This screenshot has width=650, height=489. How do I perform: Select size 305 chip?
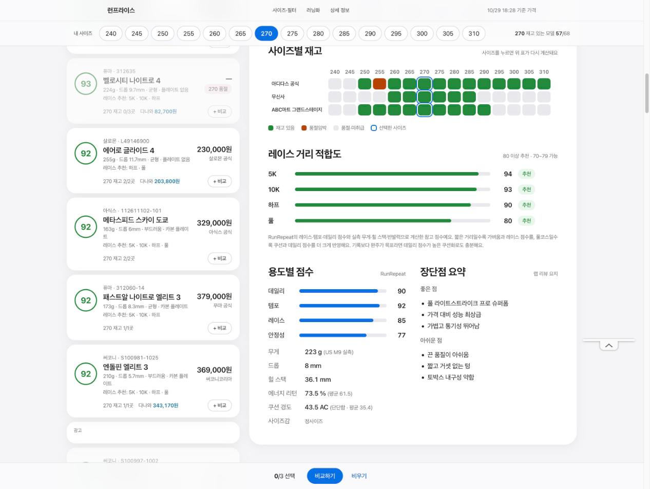[x=448, y=33]
